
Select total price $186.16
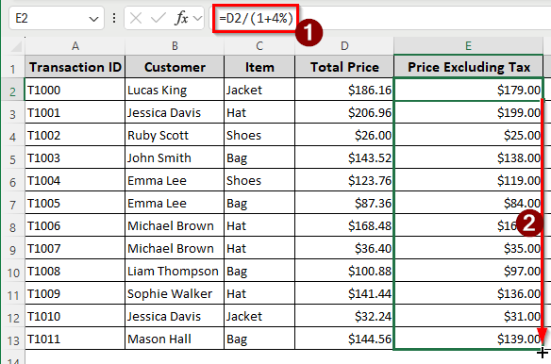(x=344, y=90)
